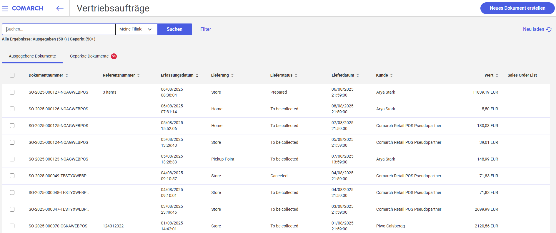
Task: Sort by Dokumentnummer arrows icon
Action: pos(67,75)
